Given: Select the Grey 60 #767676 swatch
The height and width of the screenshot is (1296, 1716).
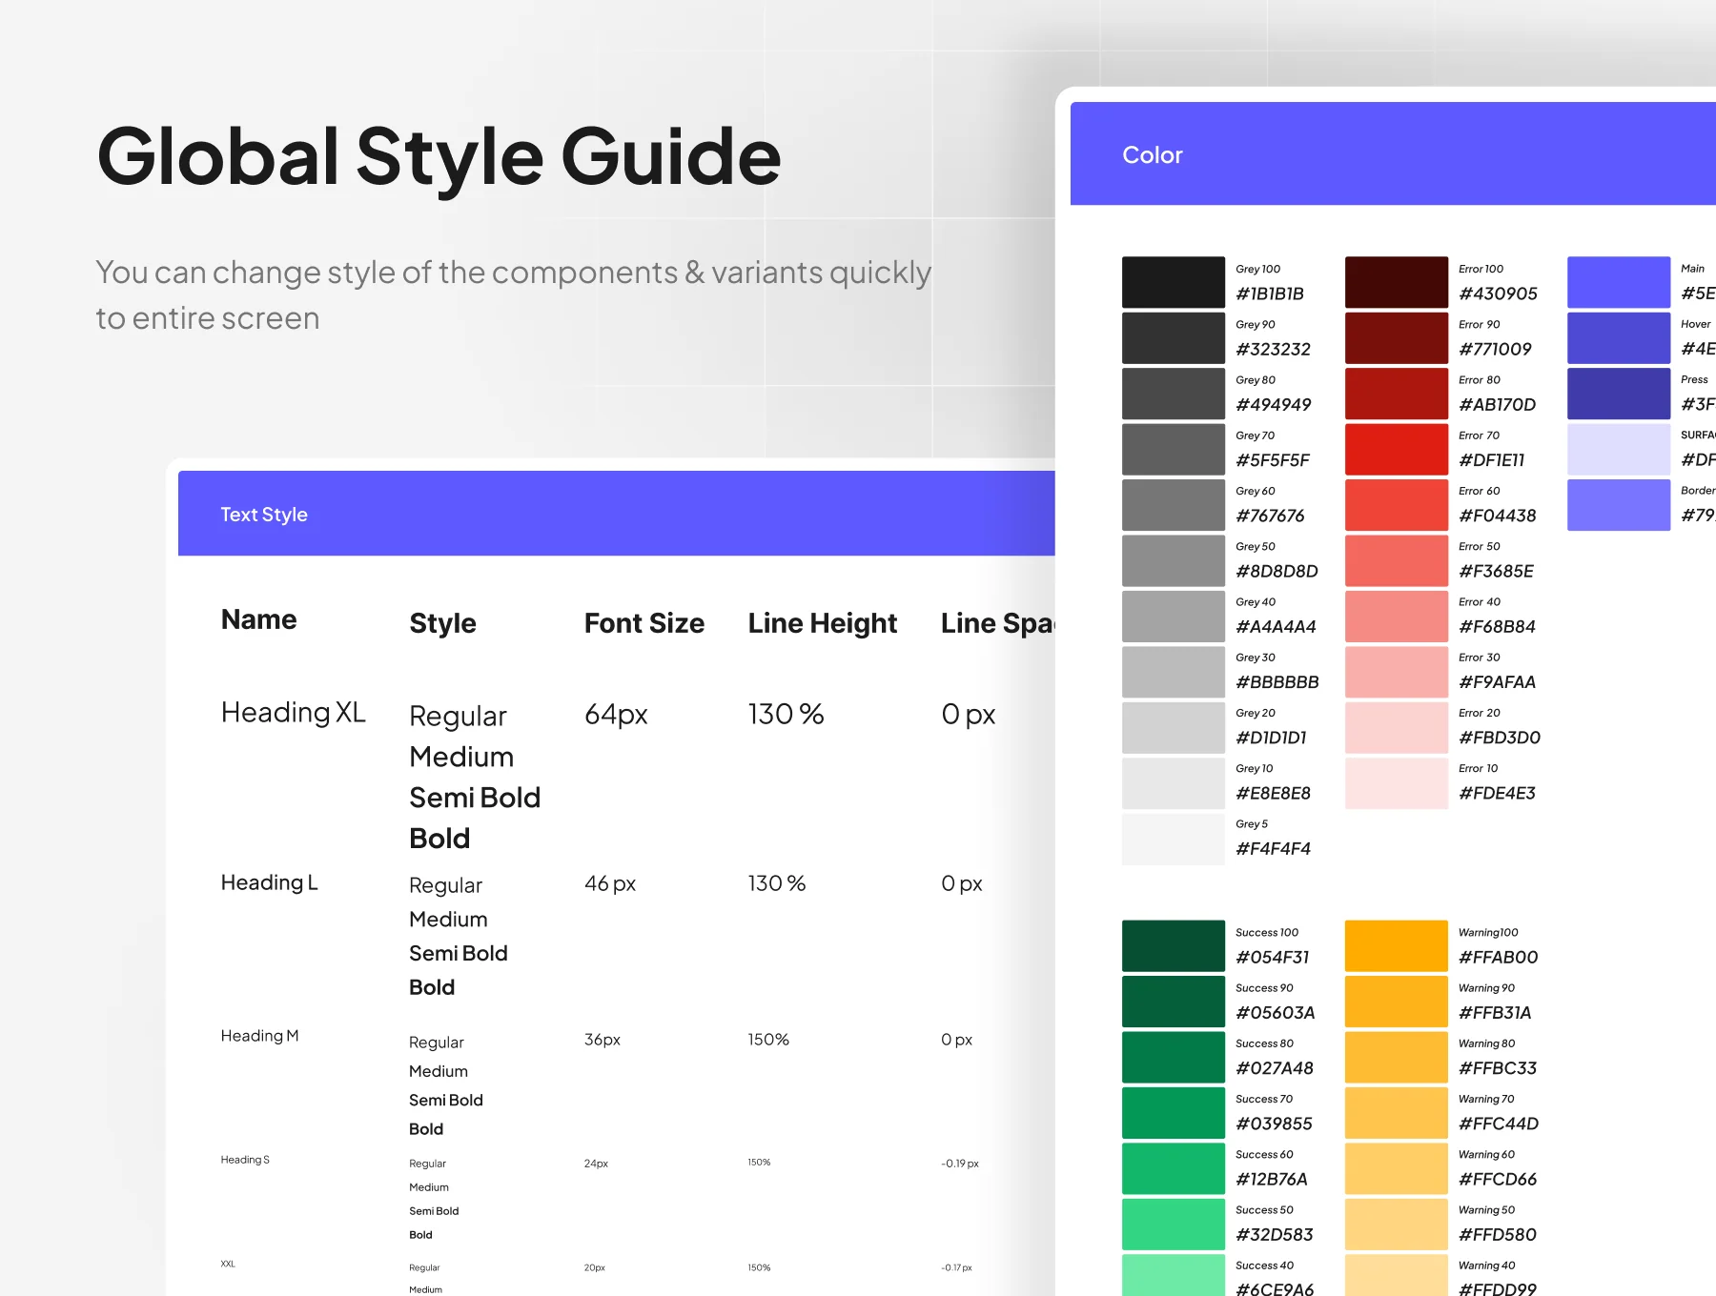Looking at the screenshot, I should coord(1173,504).
